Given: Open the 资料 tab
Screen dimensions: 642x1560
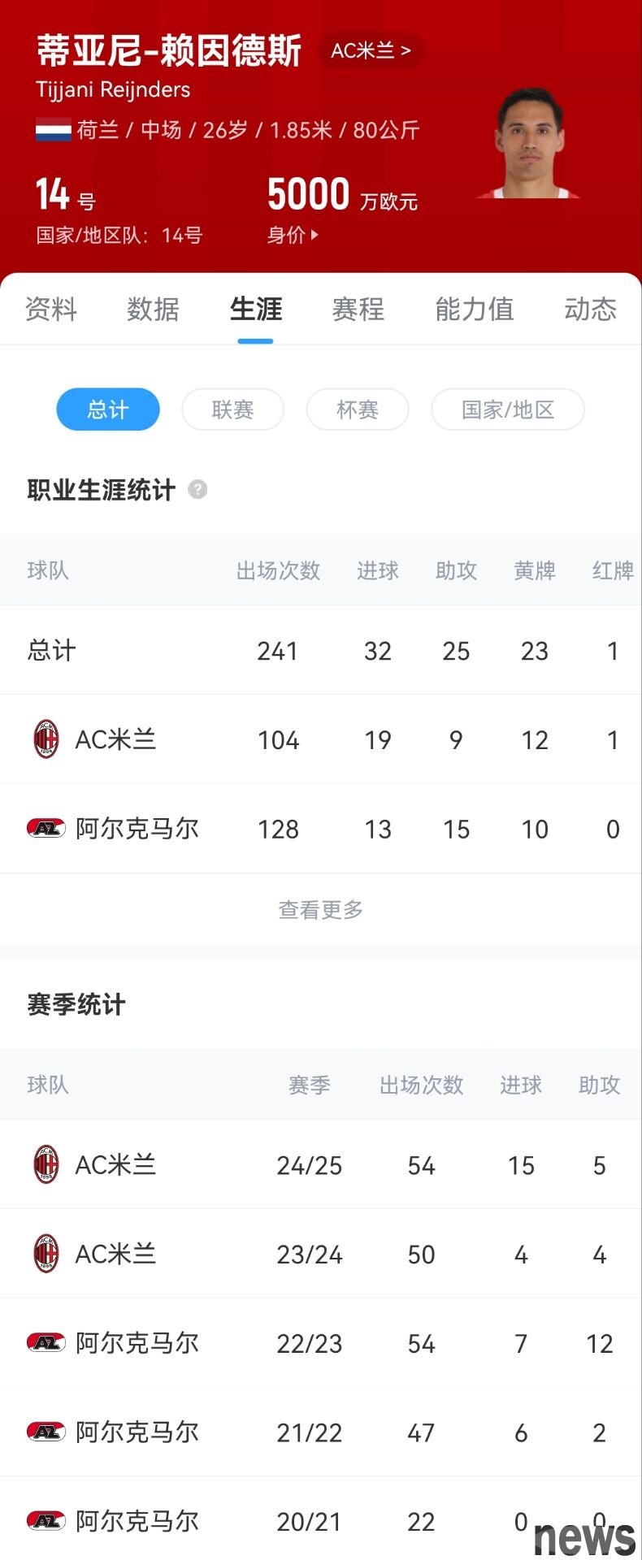Looking at the screenshot, I should (x=51, y=309).
